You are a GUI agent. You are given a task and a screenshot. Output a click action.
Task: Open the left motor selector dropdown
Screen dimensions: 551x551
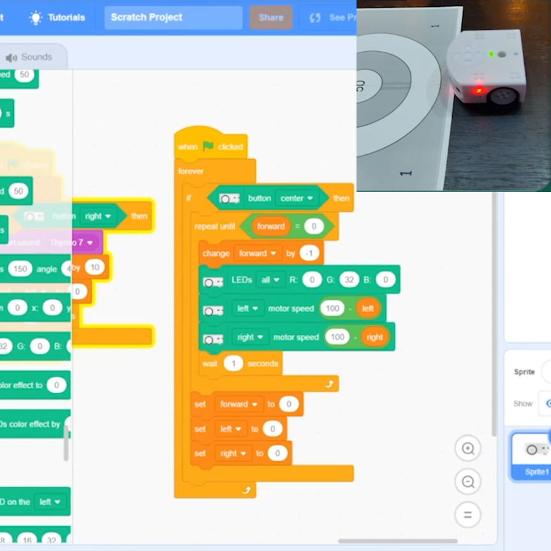pyautogui.click(x=247, y=309)
